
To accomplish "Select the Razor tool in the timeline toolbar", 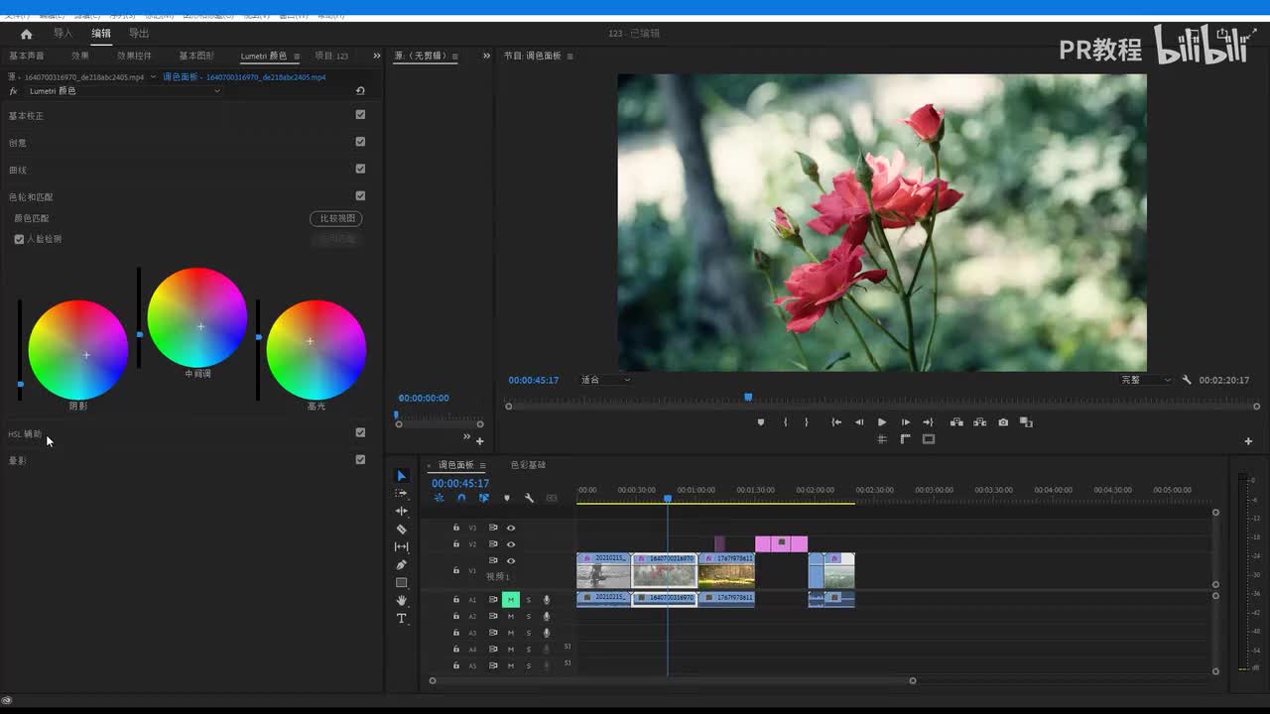I will click(x=401, y=530).
